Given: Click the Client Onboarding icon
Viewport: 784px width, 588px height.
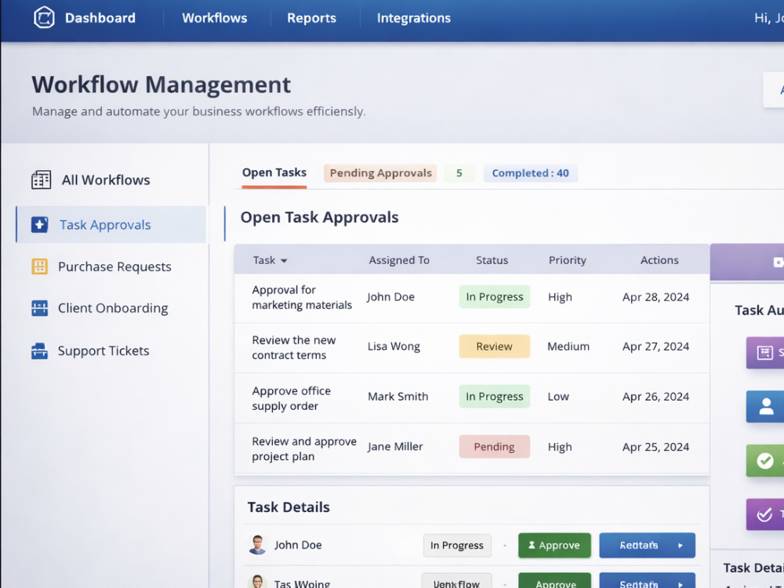Looking at the screenshot, I should [39, 308].
